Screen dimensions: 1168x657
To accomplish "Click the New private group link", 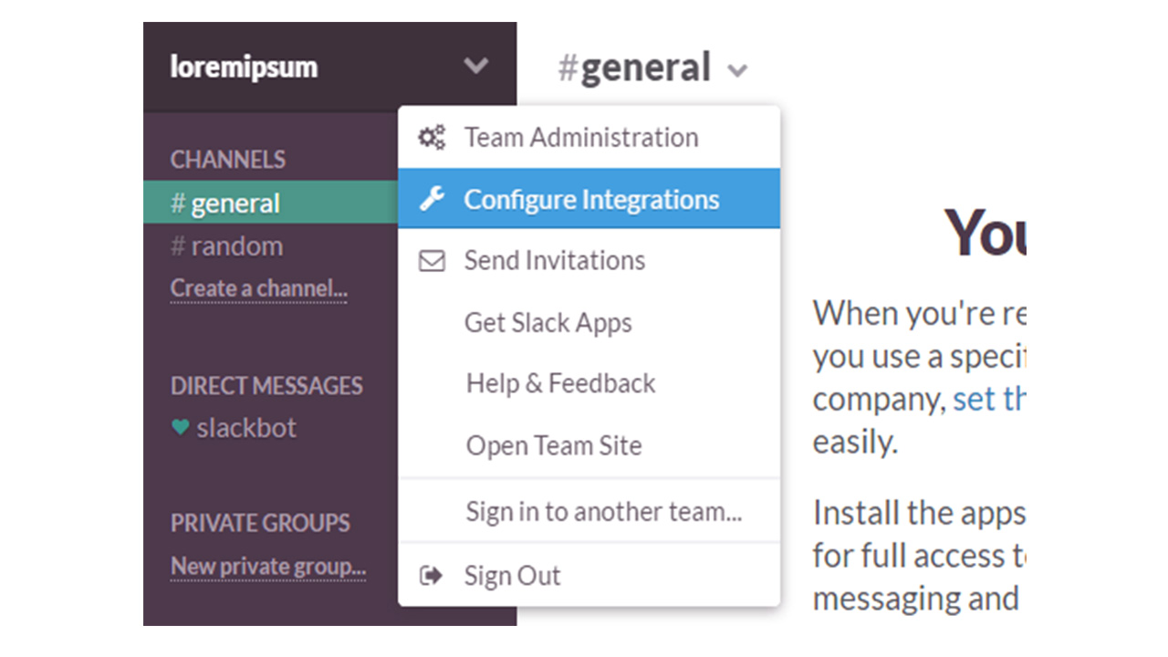I will tap(268, 567).
